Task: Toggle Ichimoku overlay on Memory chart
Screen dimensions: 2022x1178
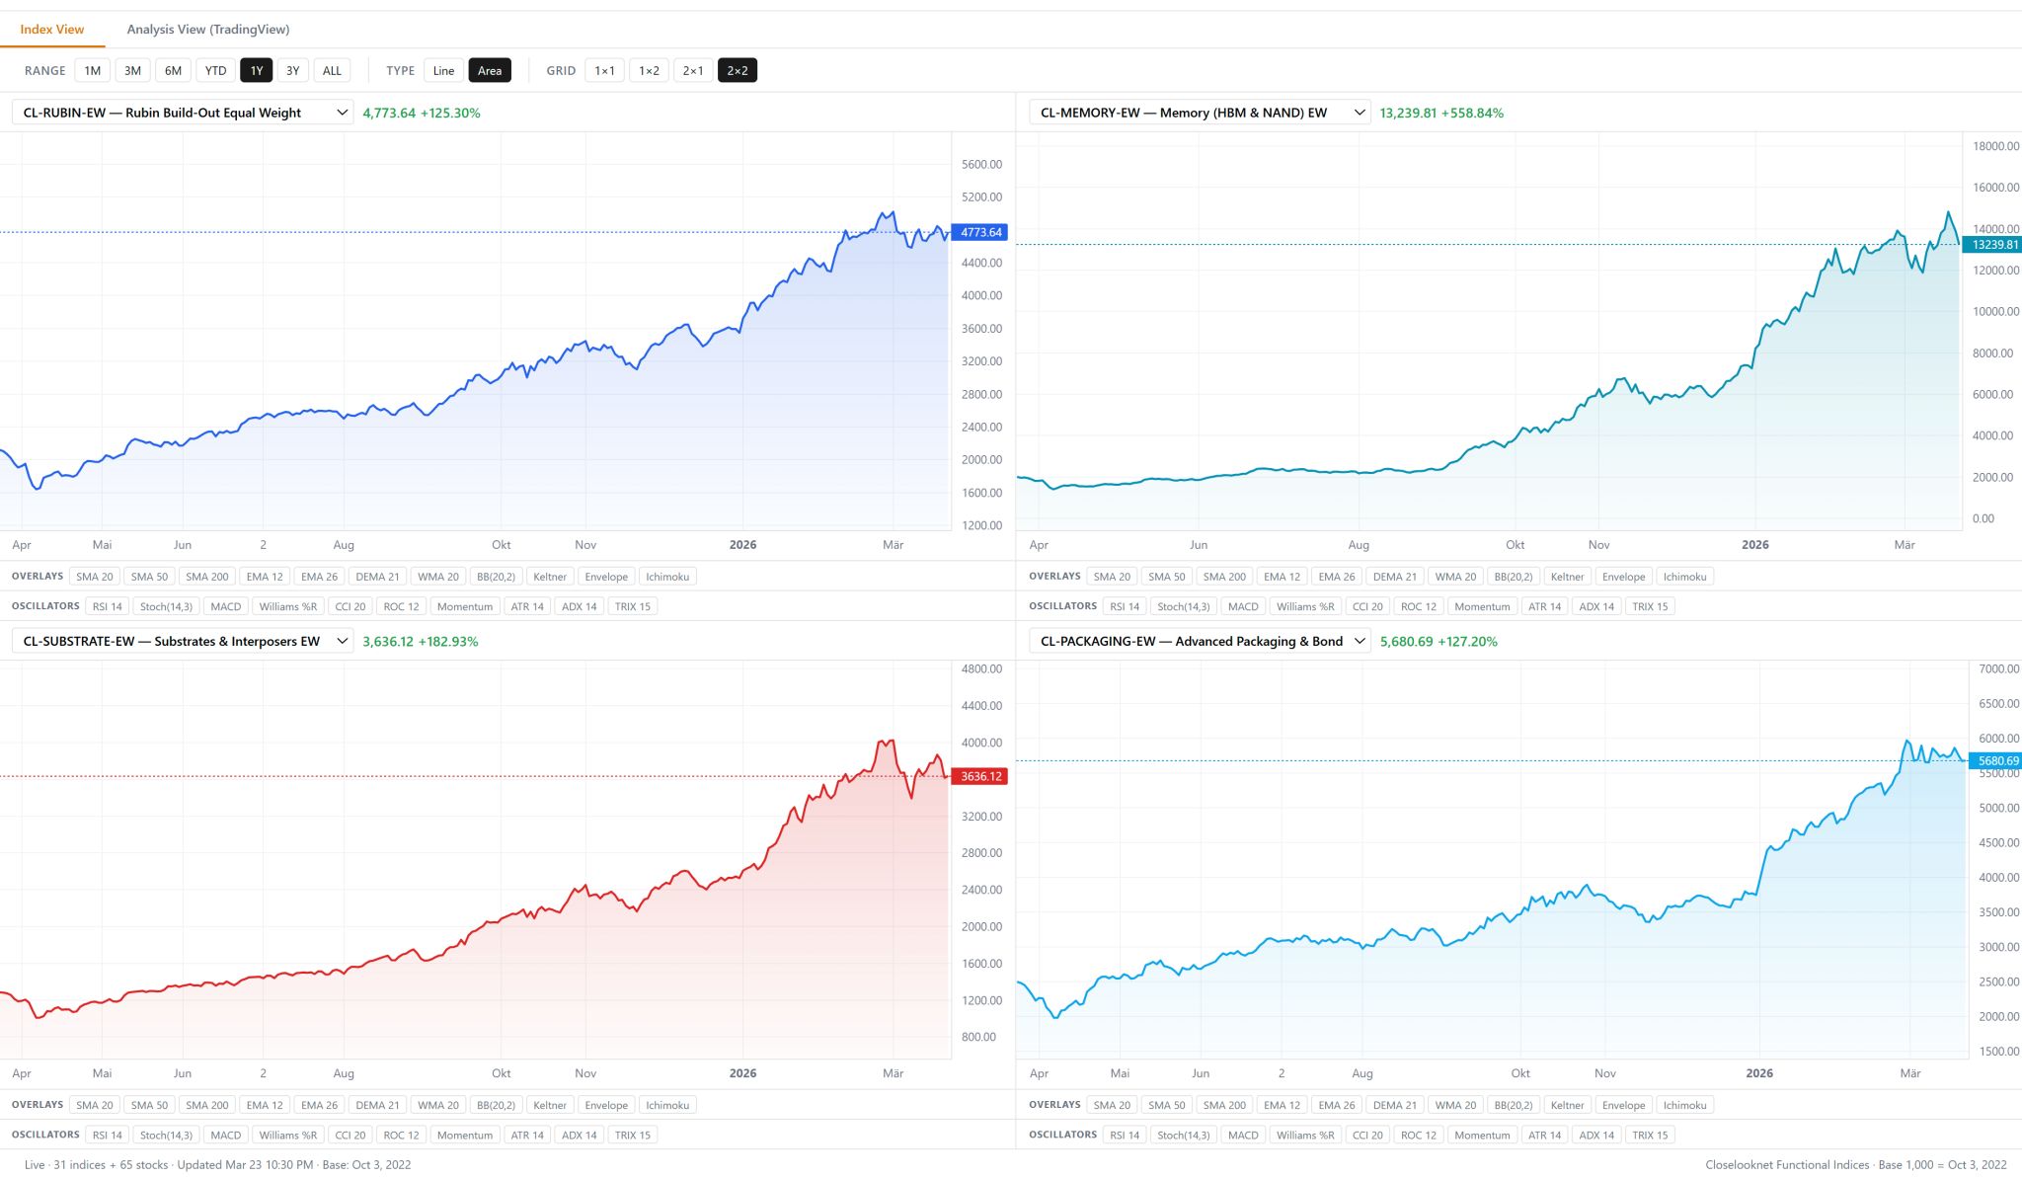Action: (x=1684, y=577)
